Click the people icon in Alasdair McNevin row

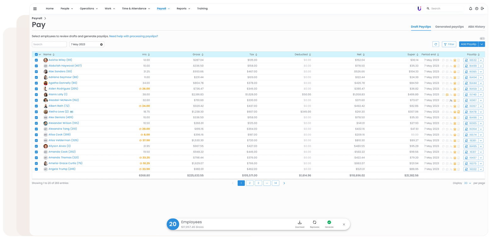coord(451,100)
